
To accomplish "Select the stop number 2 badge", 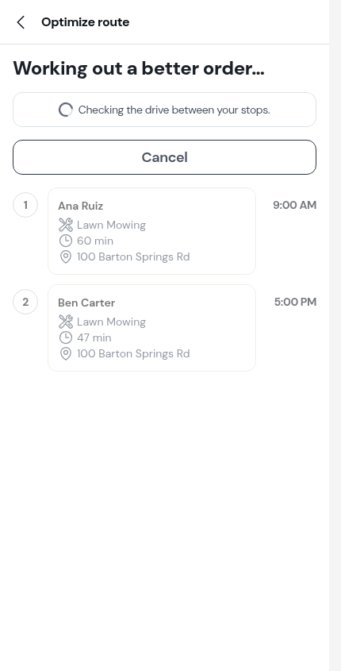I will [x=25, y=302].
